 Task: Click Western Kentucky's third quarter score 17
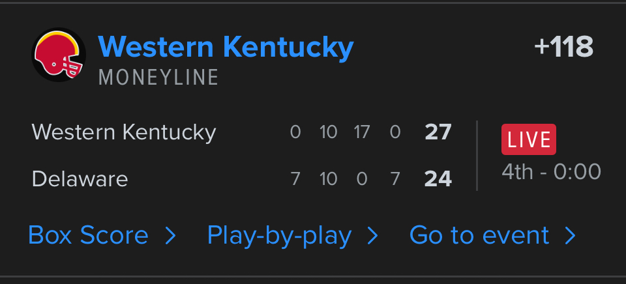click(x=361, y=132)
